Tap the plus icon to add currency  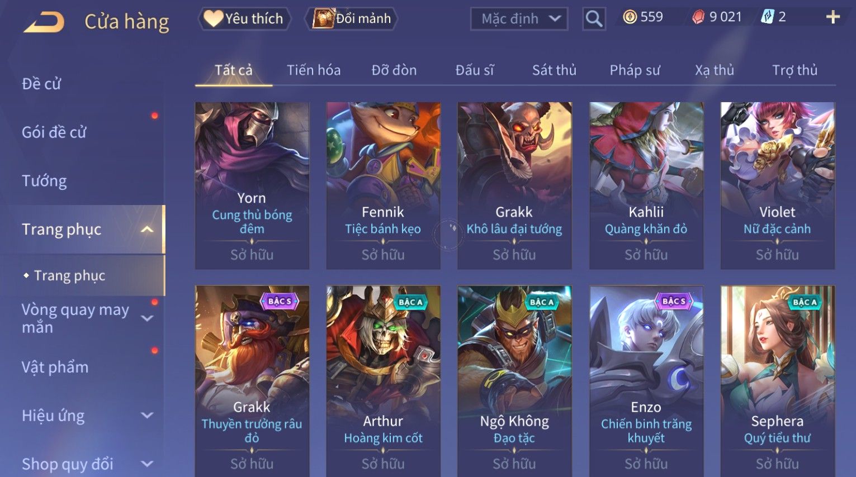pyautogui.click(x=833, y=17)
